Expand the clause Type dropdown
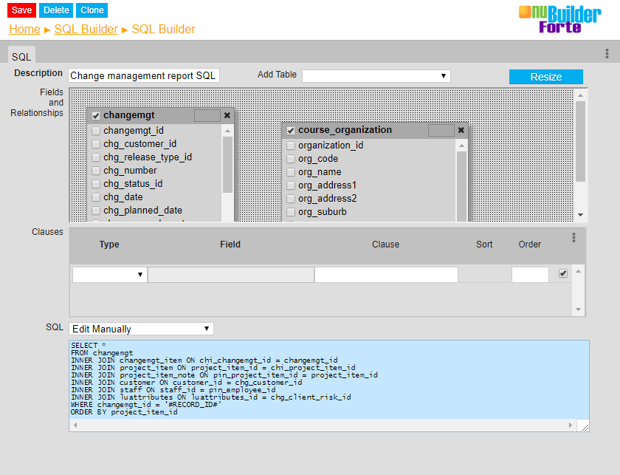Screen dimensions: 620x475 pyautogui.click(x=108, y=275)
